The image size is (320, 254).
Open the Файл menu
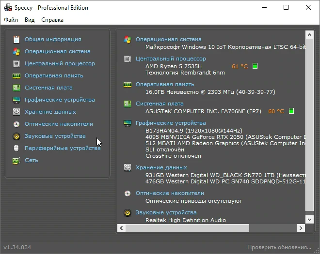[x=11, y=20]
